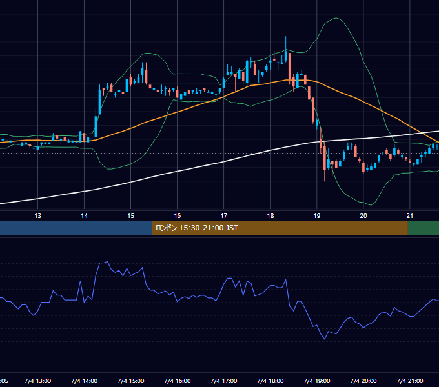Click the ロンドン 15:30-21:00 JST session bar
This screenshot has width=439, height=387.
pyautogui.click(x=280, y=228)
